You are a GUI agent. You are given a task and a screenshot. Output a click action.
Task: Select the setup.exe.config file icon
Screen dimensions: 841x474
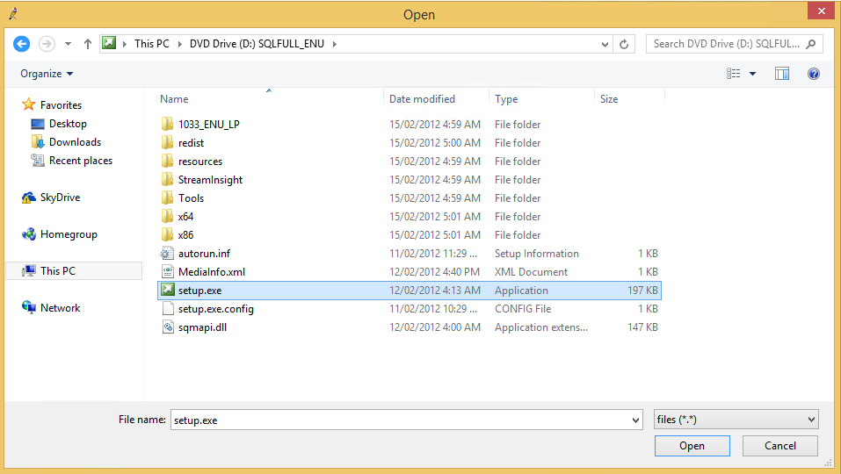click(x=168, y=308)
